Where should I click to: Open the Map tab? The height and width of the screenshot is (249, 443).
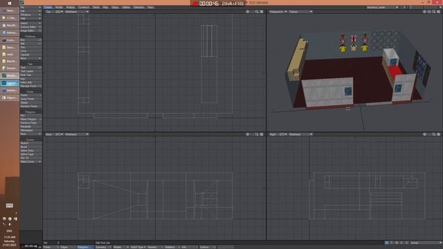coord(105,8)
